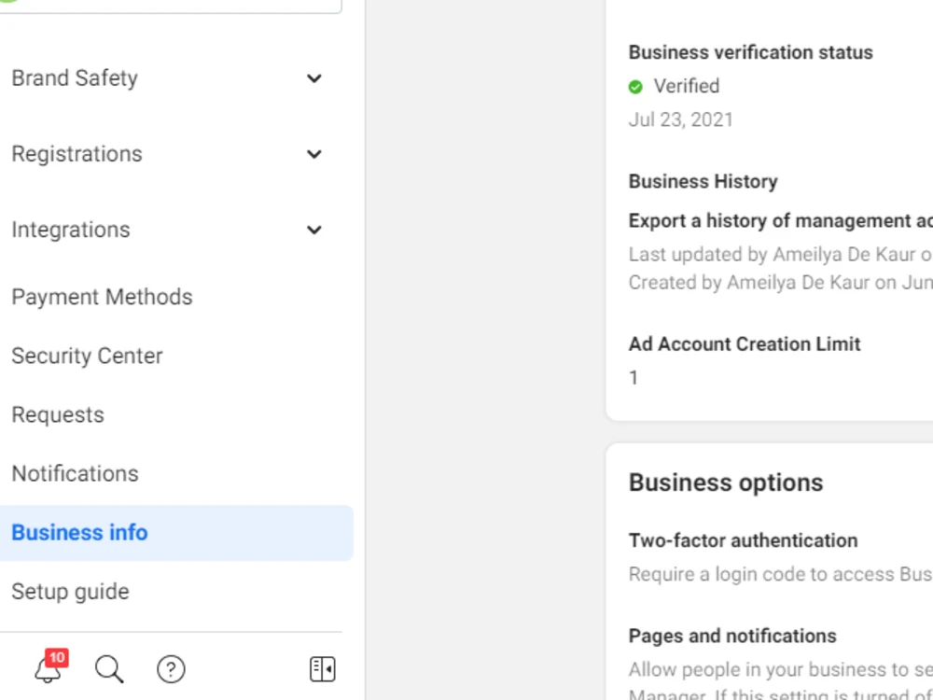
Task: Click the Brand Safety menu label
Action: (75, 78)
